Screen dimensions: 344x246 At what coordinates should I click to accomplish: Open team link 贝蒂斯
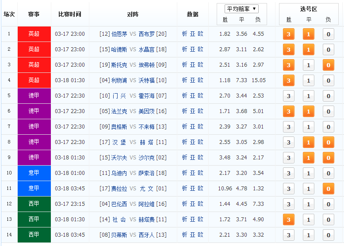119,235
